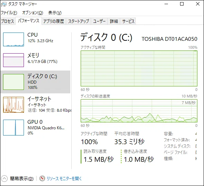Switch to the プロセス tab
The image size is (204, 186).
(x=8, y=21)
